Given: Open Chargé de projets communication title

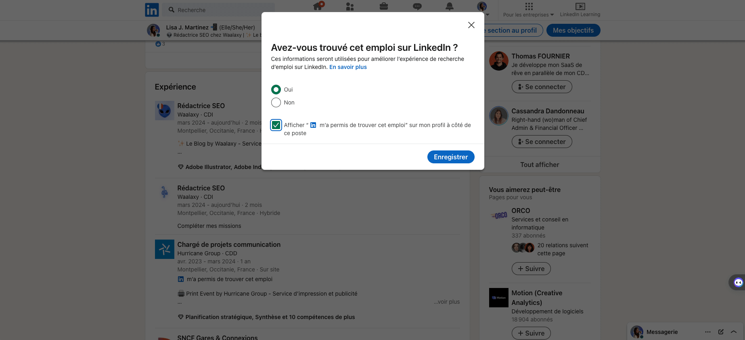Looking at the screenshot, I should coord(229,244).
